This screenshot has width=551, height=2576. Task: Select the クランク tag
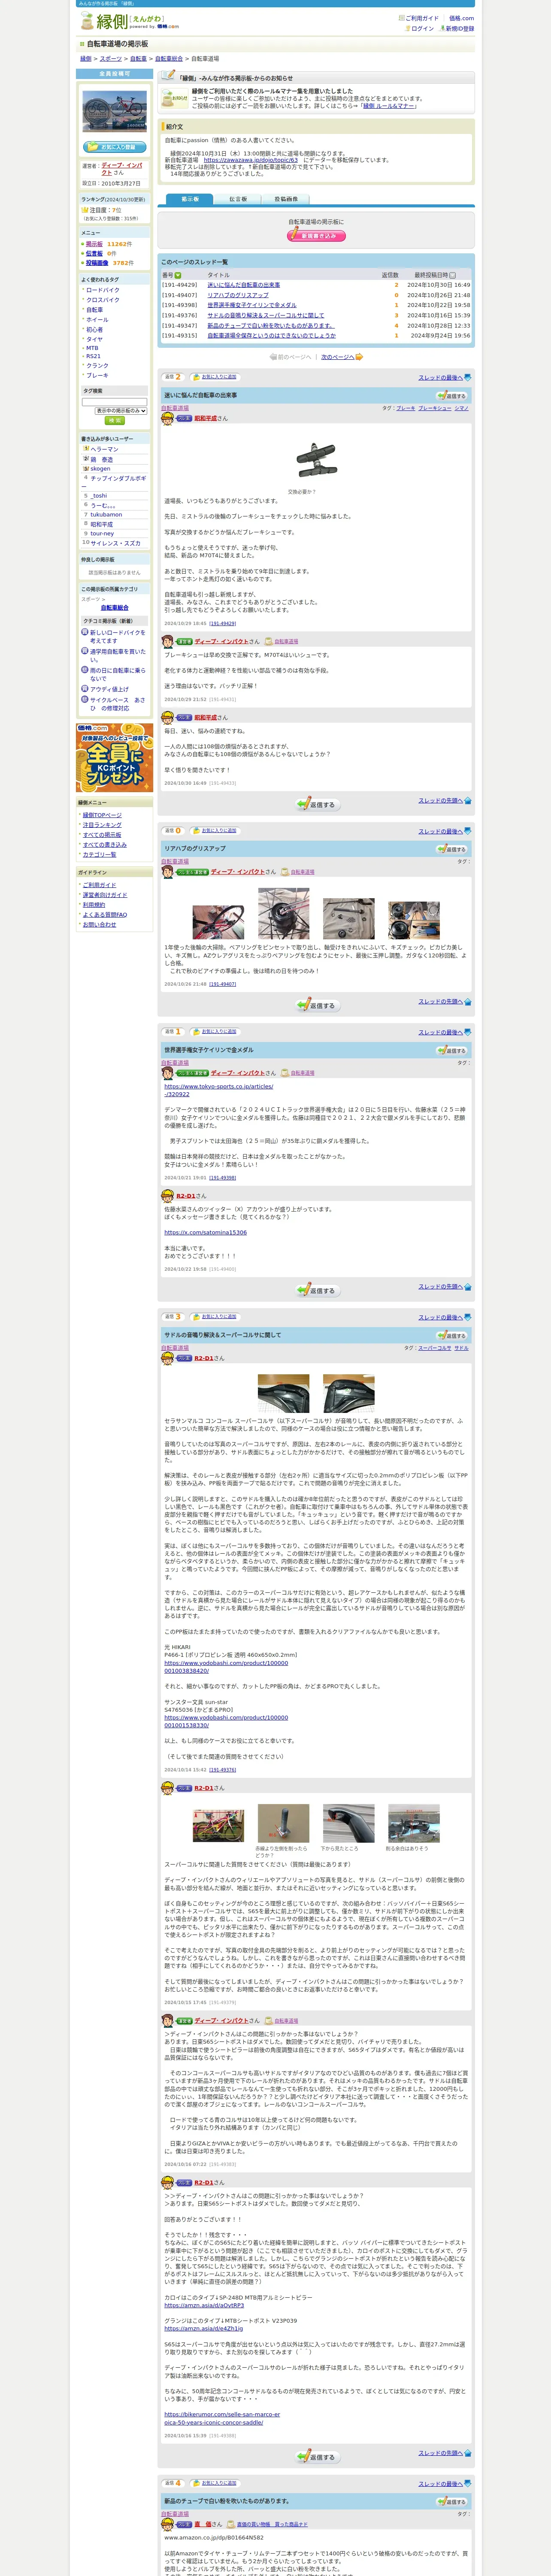pos(97,366)
